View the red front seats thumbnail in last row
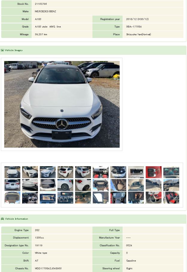 click(x=171, y=198)
